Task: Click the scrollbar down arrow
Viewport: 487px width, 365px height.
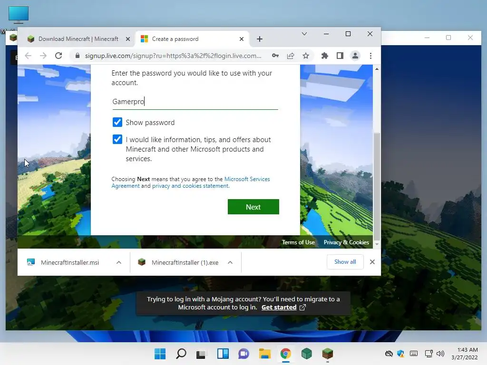Action: click(x=377, y=244)
